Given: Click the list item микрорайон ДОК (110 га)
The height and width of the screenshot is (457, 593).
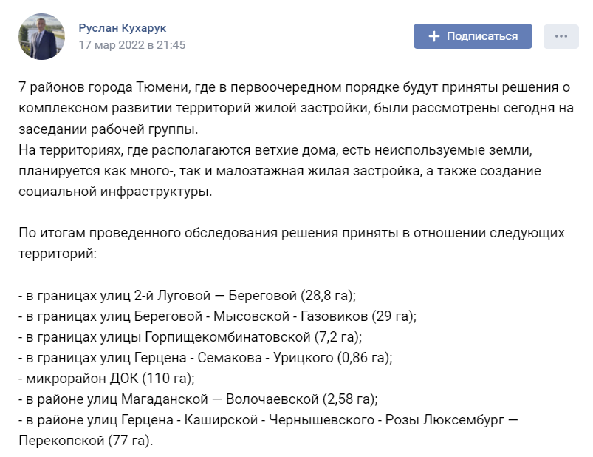Looking at the screenshot, I should coord(106,379).
